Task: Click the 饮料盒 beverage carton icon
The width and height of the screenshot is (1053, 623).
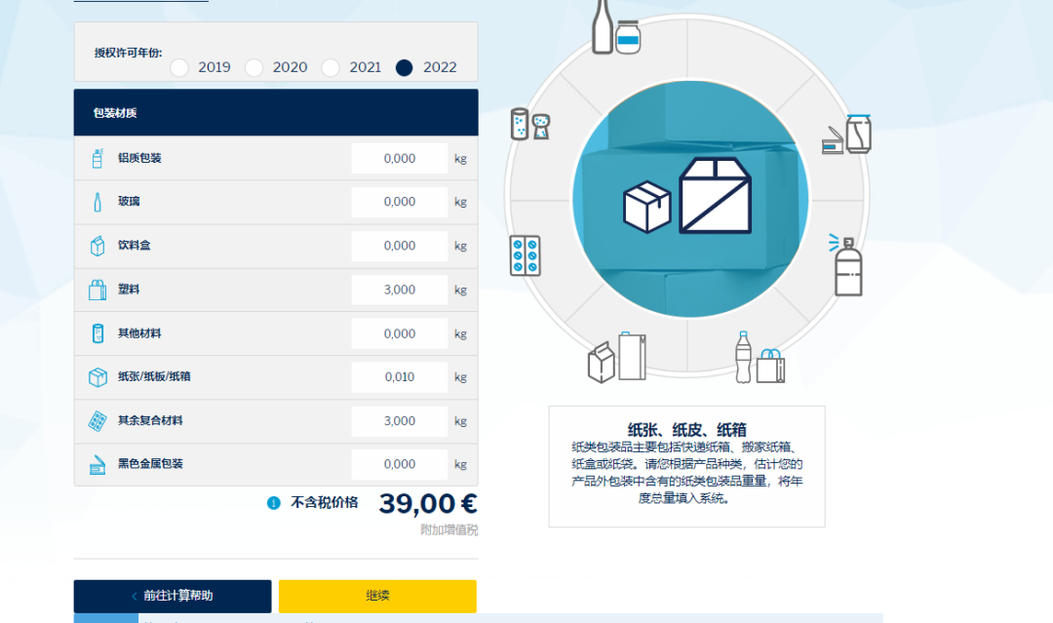Action: coord(96,245)
